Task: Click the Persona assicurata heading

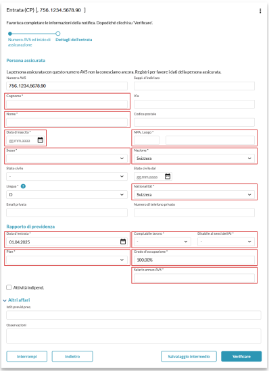Action: pos(26,61)
